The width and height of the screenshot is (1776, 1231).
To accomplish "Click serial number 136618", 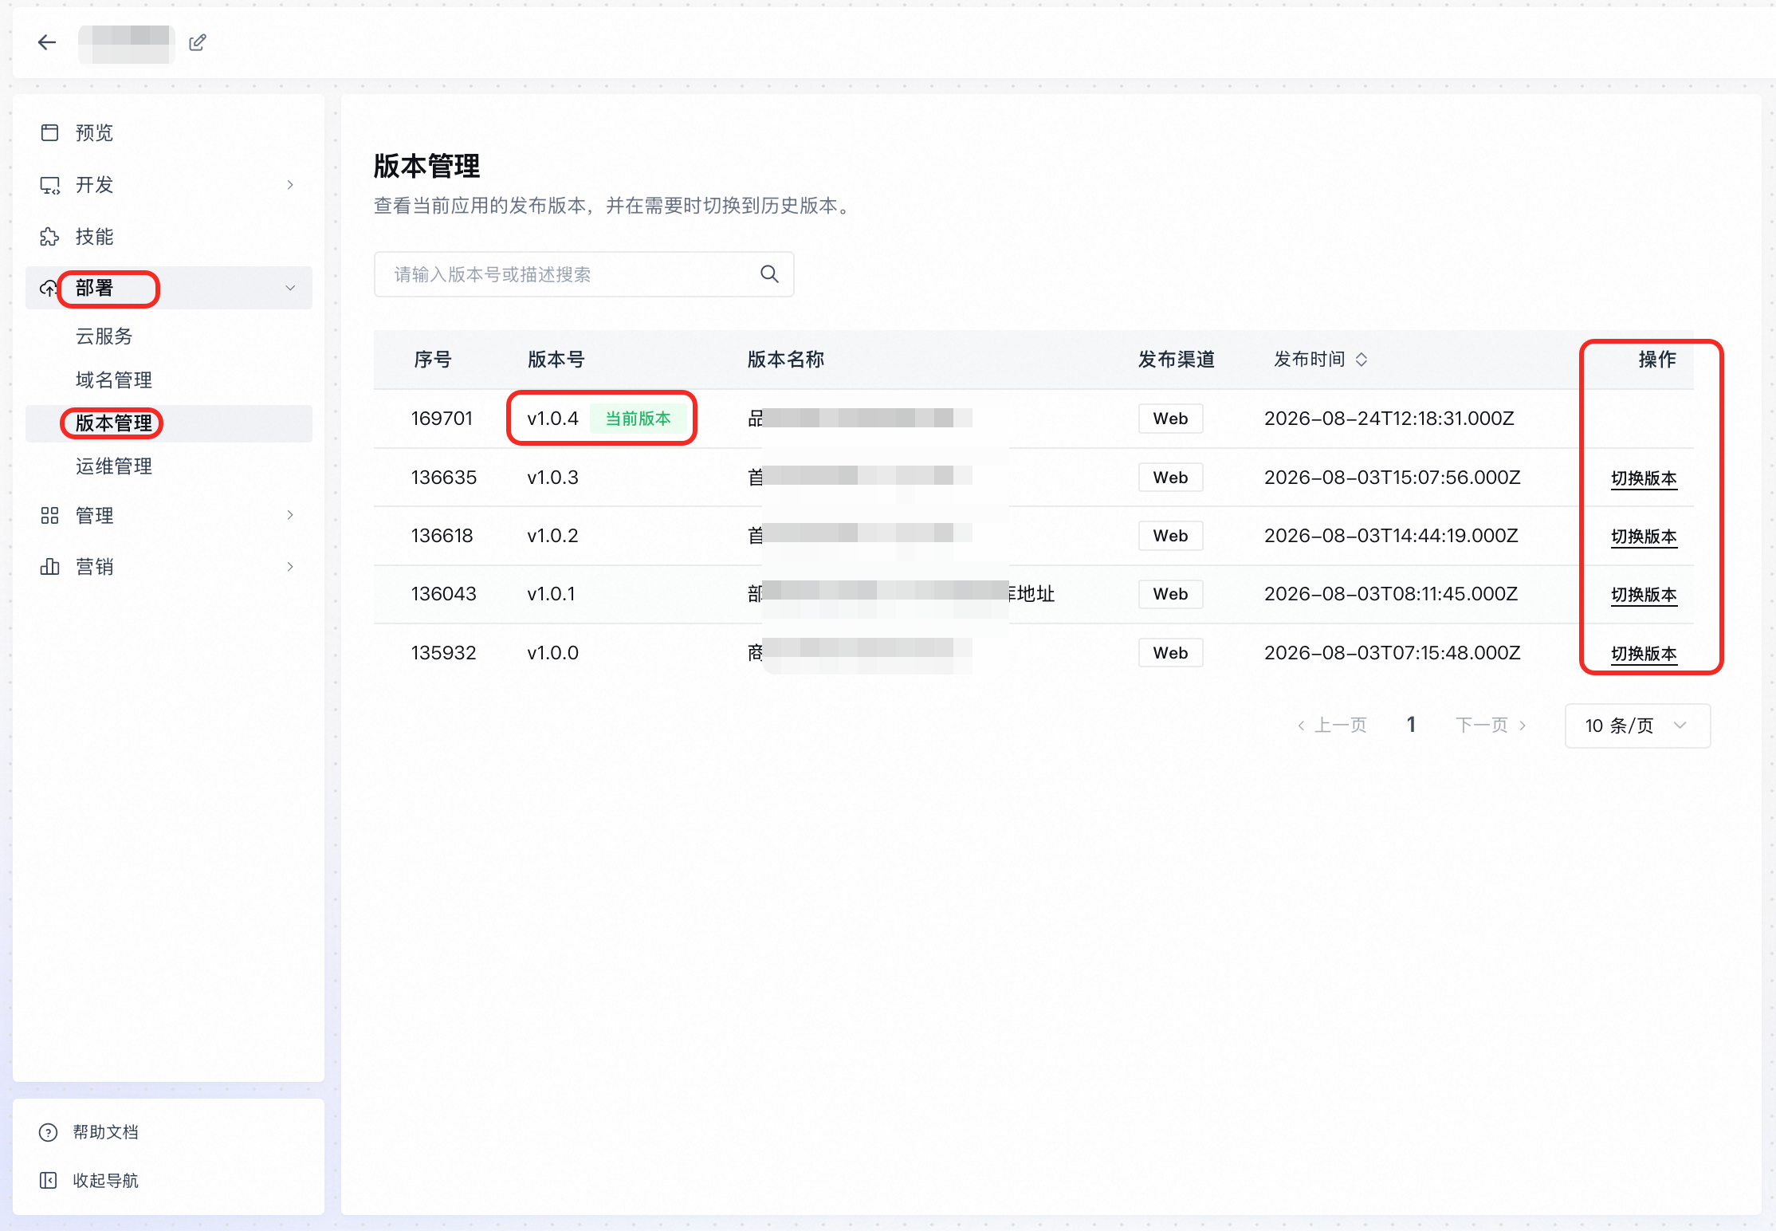I will 442,536.
